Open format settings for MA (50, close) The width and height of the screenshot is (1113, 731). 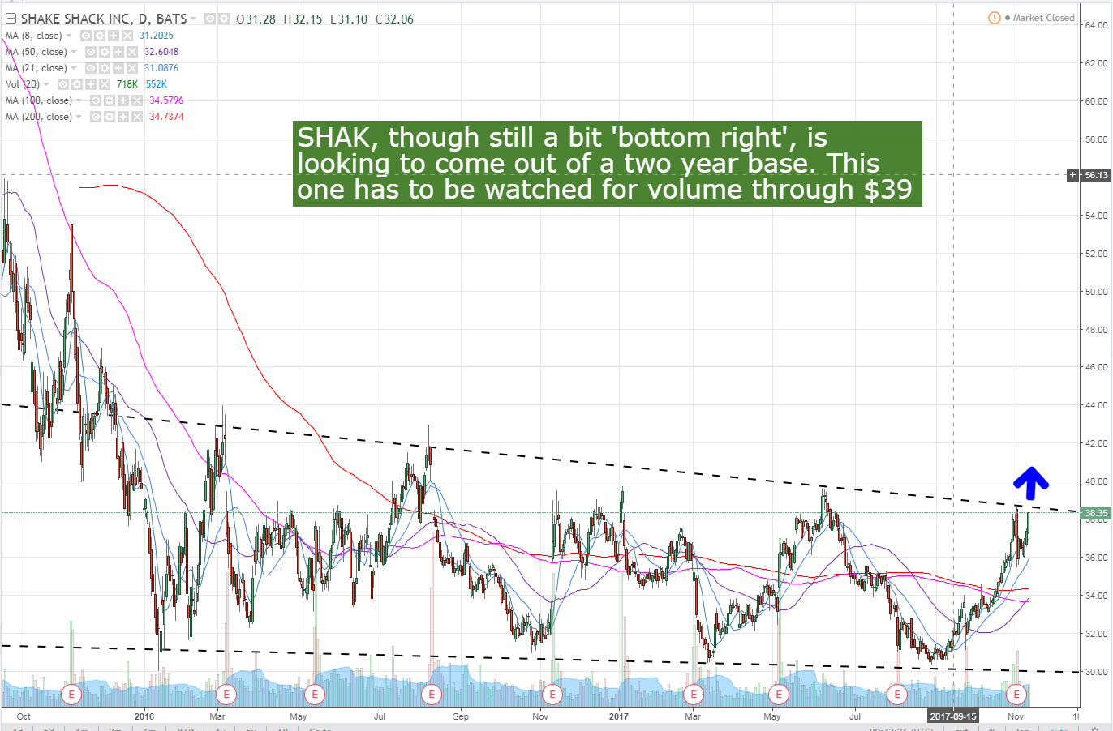pos(104,52)
